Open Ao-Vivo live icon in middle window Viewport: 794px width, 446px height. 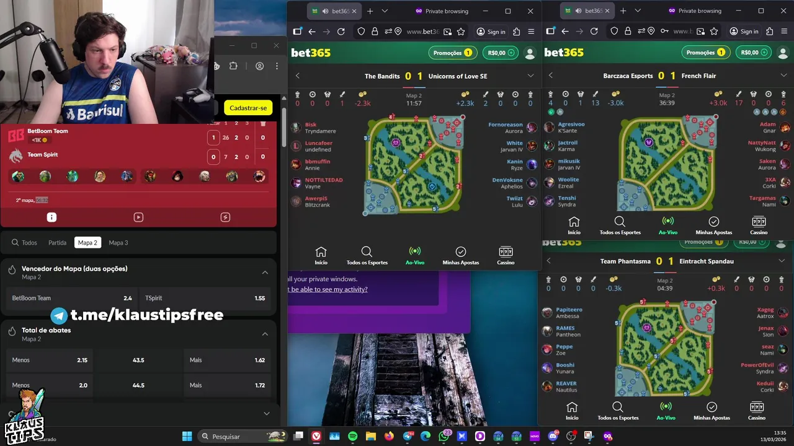pos(415,255)
